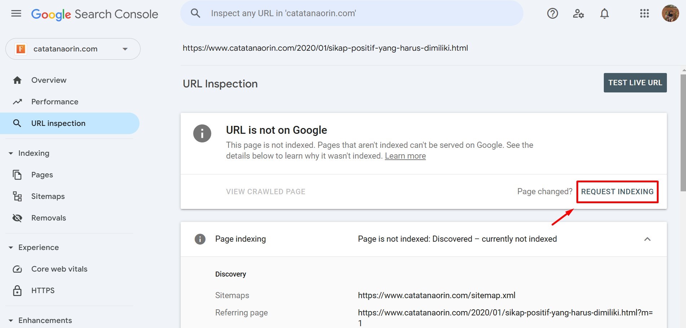
Task: Click the TEST LIVE URL button
Action: [635, 83]
